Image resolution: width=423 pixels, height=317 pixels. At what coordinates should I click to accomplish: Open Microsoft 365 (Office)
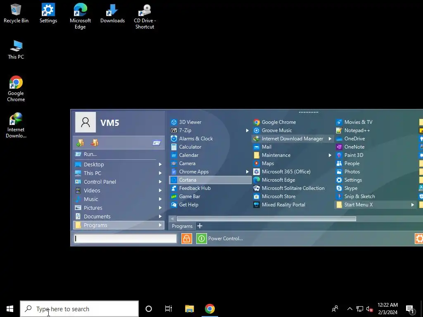click(x=293, y=172)
